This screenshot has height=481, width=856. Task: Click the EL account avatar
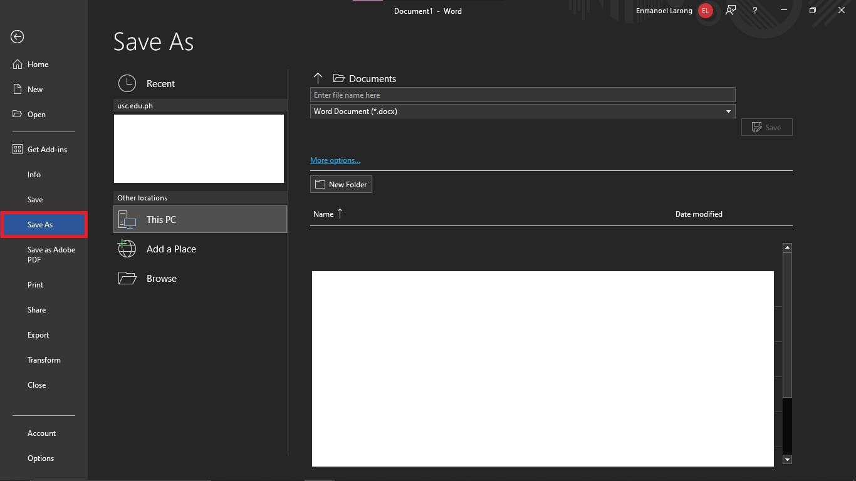pos(706,11)
